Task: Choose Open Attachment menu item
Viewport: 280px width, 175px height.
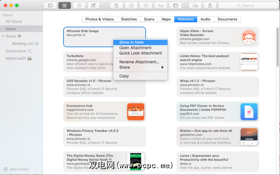Action: [x=140, y=48]
